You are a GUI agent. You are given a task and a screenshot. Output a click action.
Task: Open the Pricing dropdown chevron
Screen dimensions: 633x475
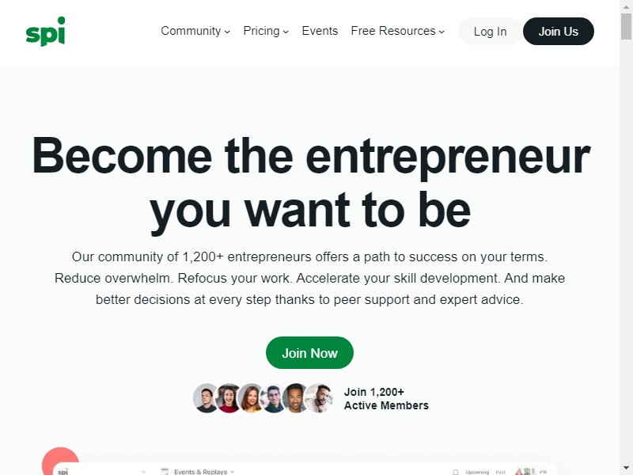coord(286,32)
